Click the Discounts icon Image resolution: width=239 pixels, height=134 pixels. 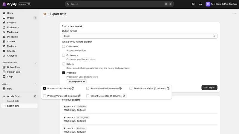(x=4, y=37)
